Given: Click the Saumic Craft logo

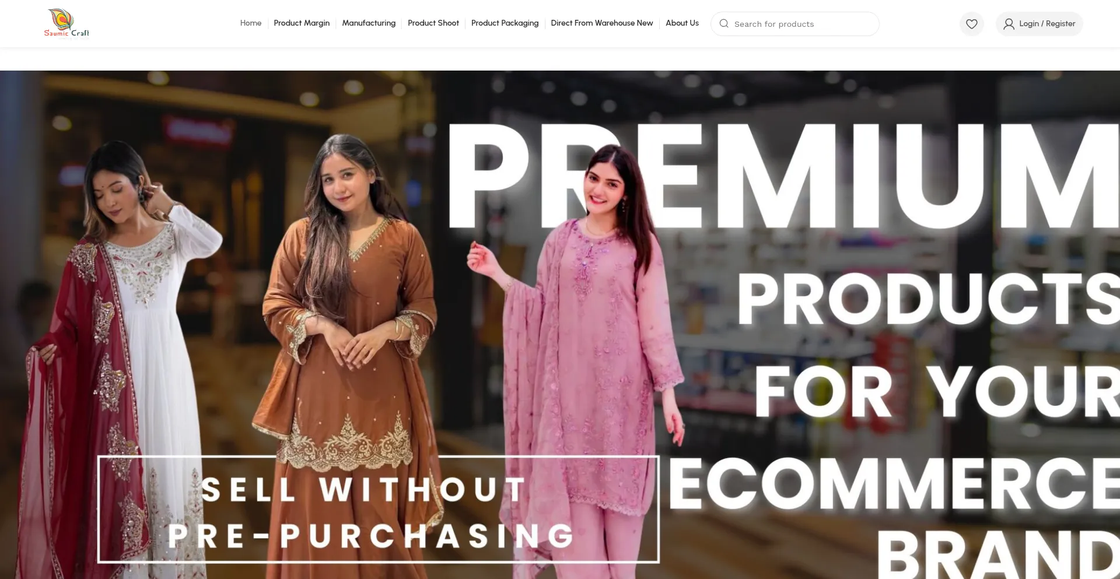Looking at the screenshot, I should pos(66,23).
